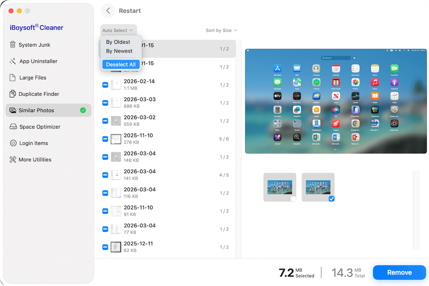Select By Newest in Auto Select menu
Image resolution: width=429 pixels, height=286 pixels.
coord(119,51)
